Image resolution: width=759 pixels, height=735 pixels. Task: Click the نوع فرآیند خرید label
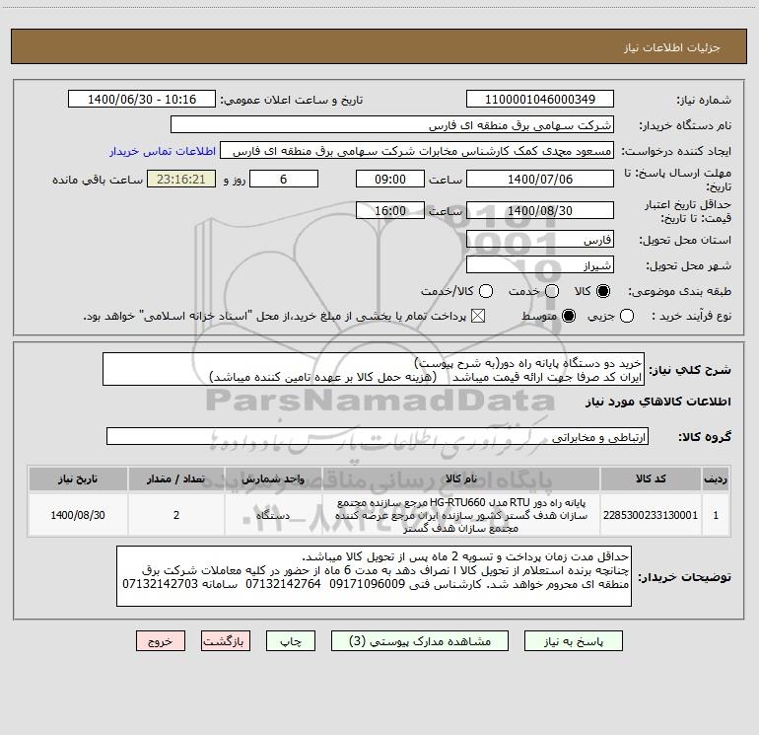(691, 316)
